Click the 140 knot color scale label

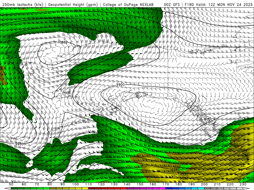(127, 184)
